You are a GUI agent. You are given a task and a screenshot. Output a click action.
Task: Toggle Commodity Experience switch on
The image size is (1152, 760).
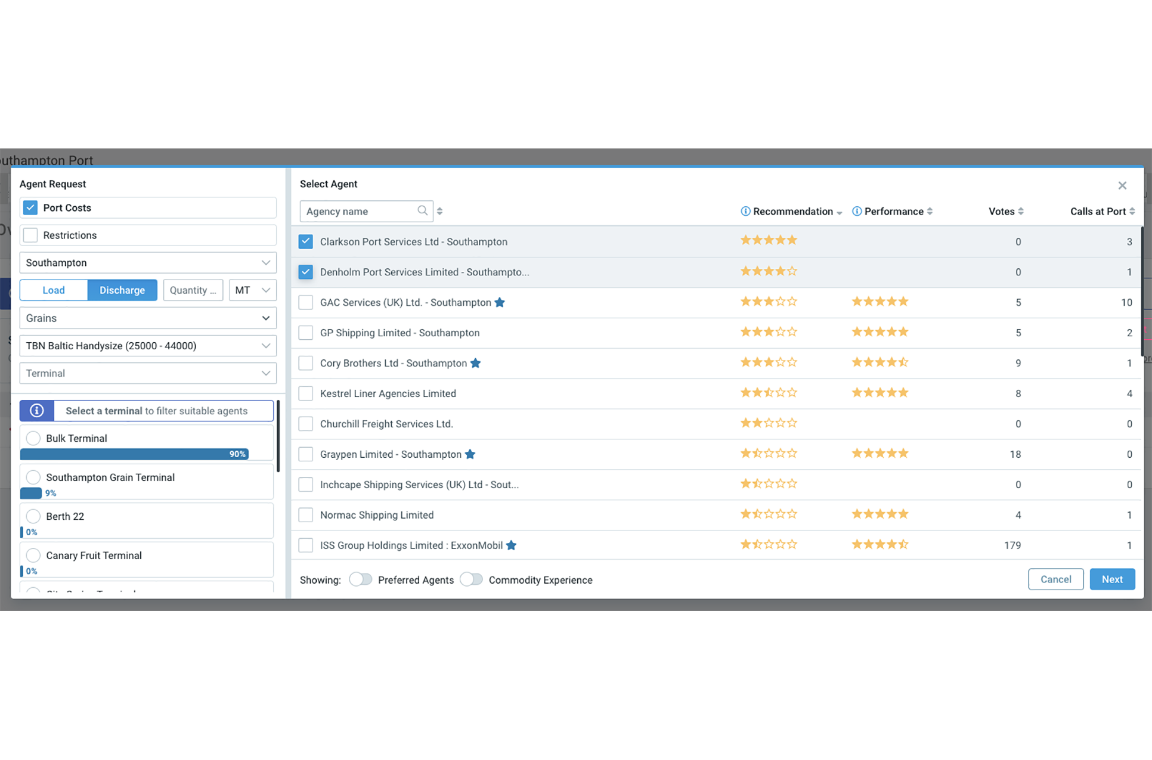click(471, 579)
